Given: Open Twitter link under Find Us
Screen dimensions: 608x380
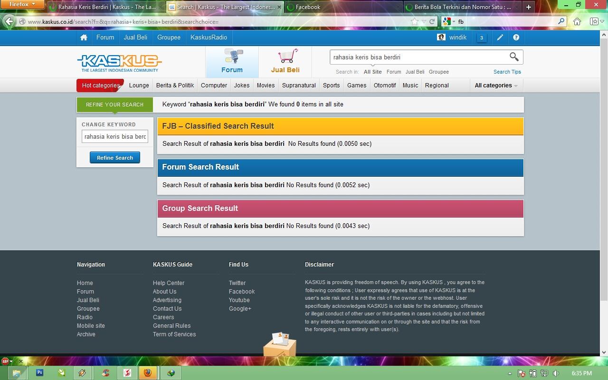Looking at the screenshot, I should (237, 283).
